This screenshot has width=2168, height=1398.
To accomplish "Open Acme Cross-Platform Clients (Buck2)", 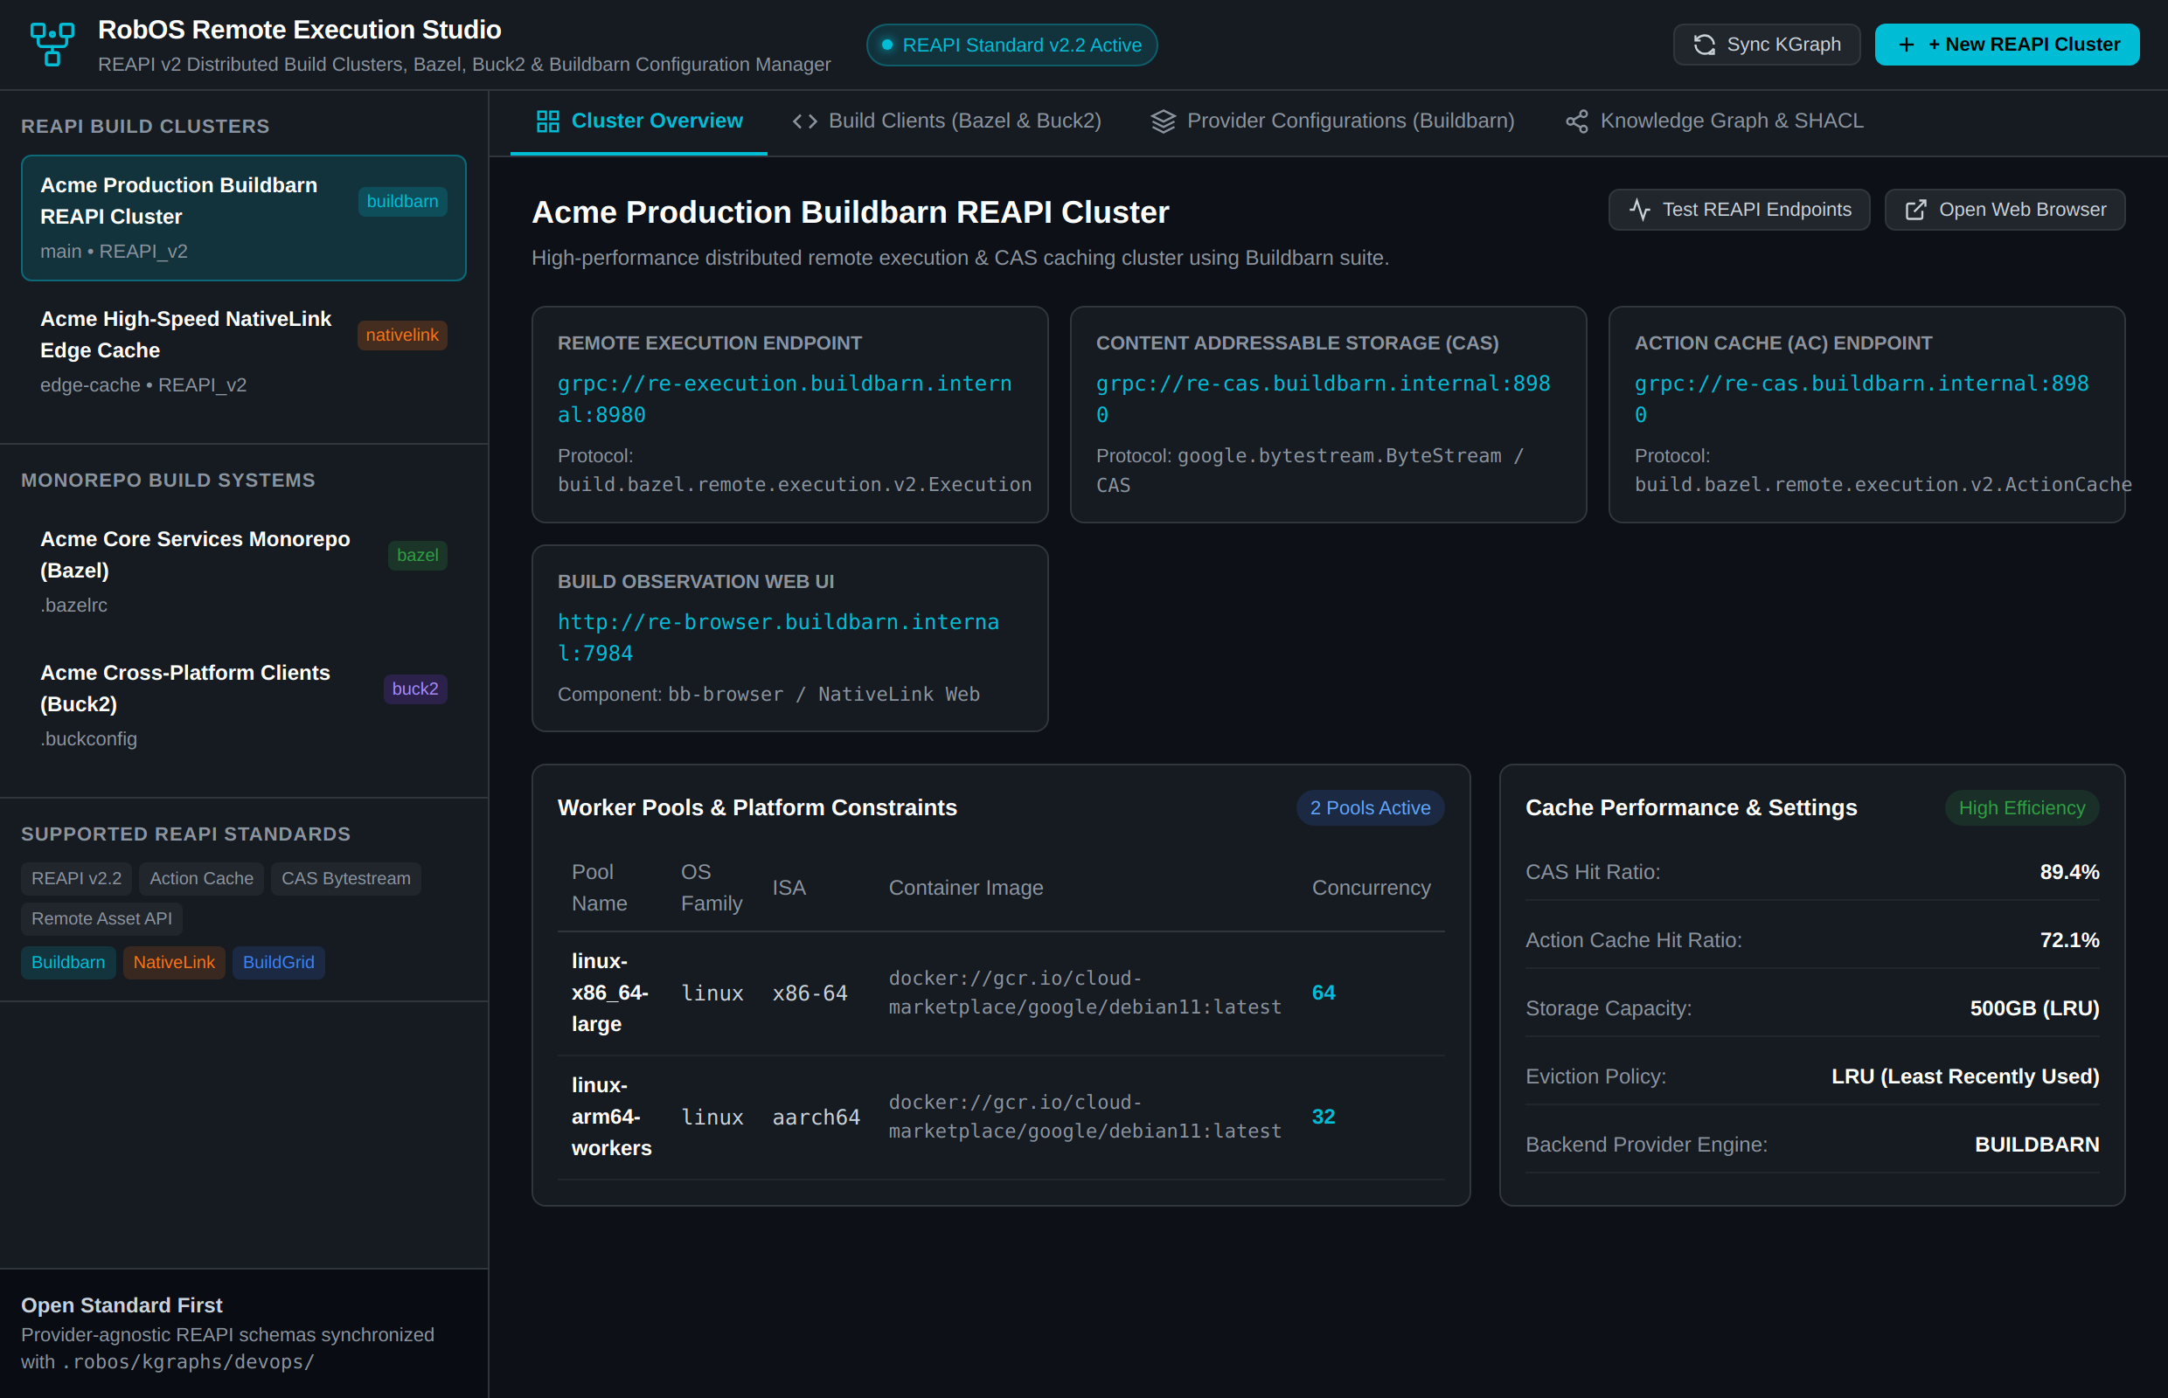I will pos(243,705).
